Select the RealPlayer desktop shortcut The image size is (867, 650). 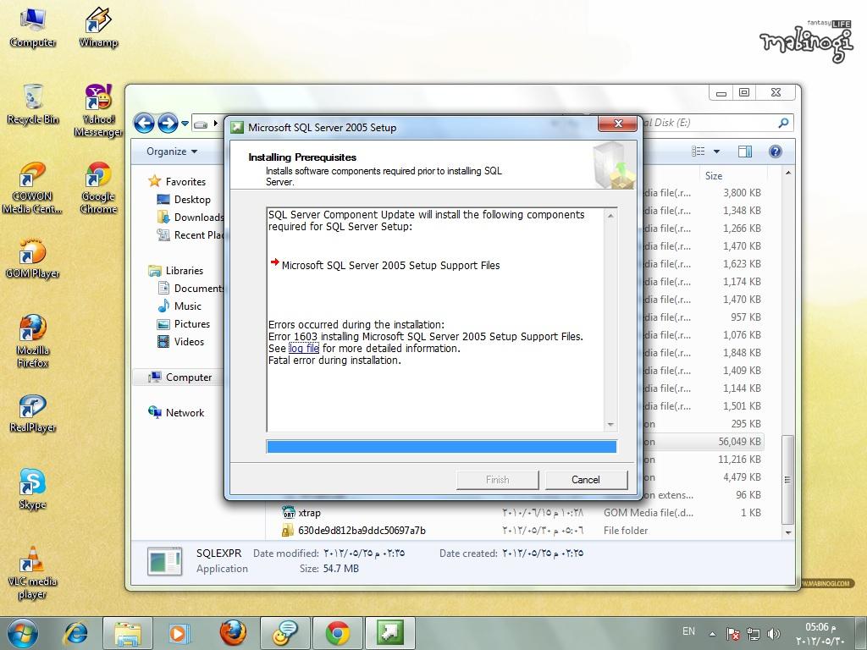33,413
